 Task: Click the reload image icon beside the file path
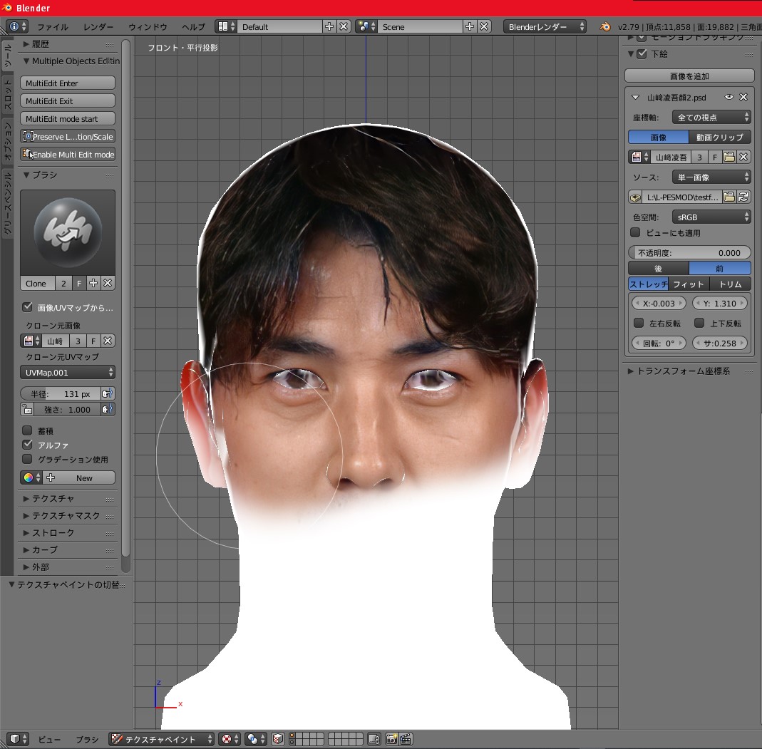[743, 197]
